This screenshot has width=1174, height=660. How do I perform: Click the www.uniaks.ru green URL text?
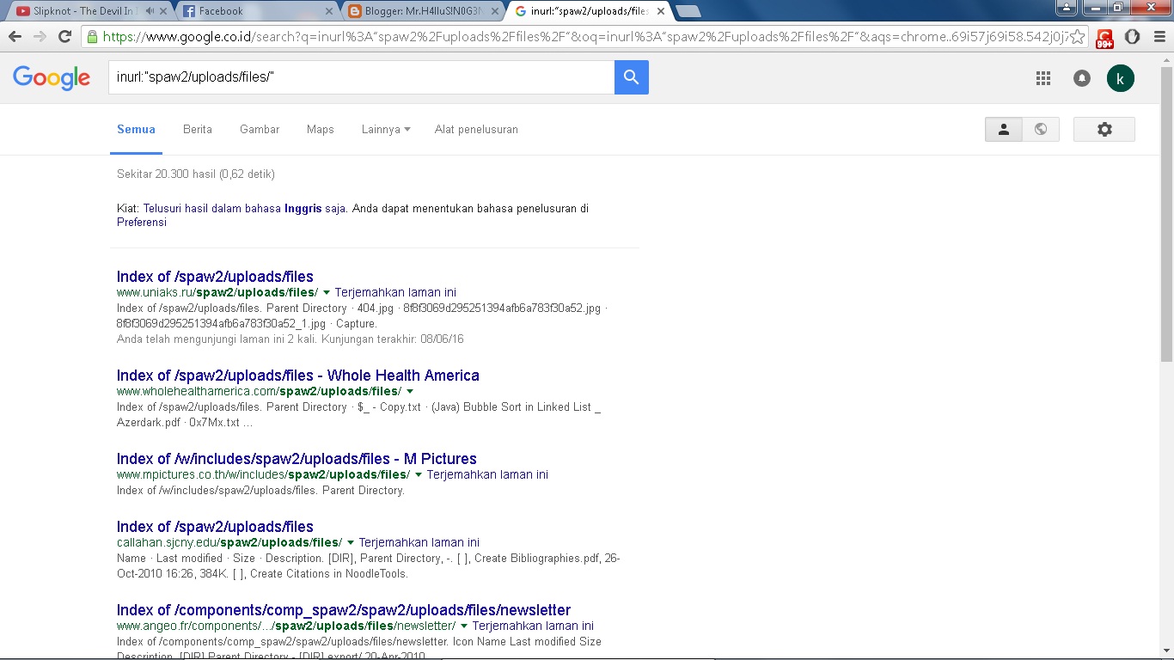[x=217, y=293]
